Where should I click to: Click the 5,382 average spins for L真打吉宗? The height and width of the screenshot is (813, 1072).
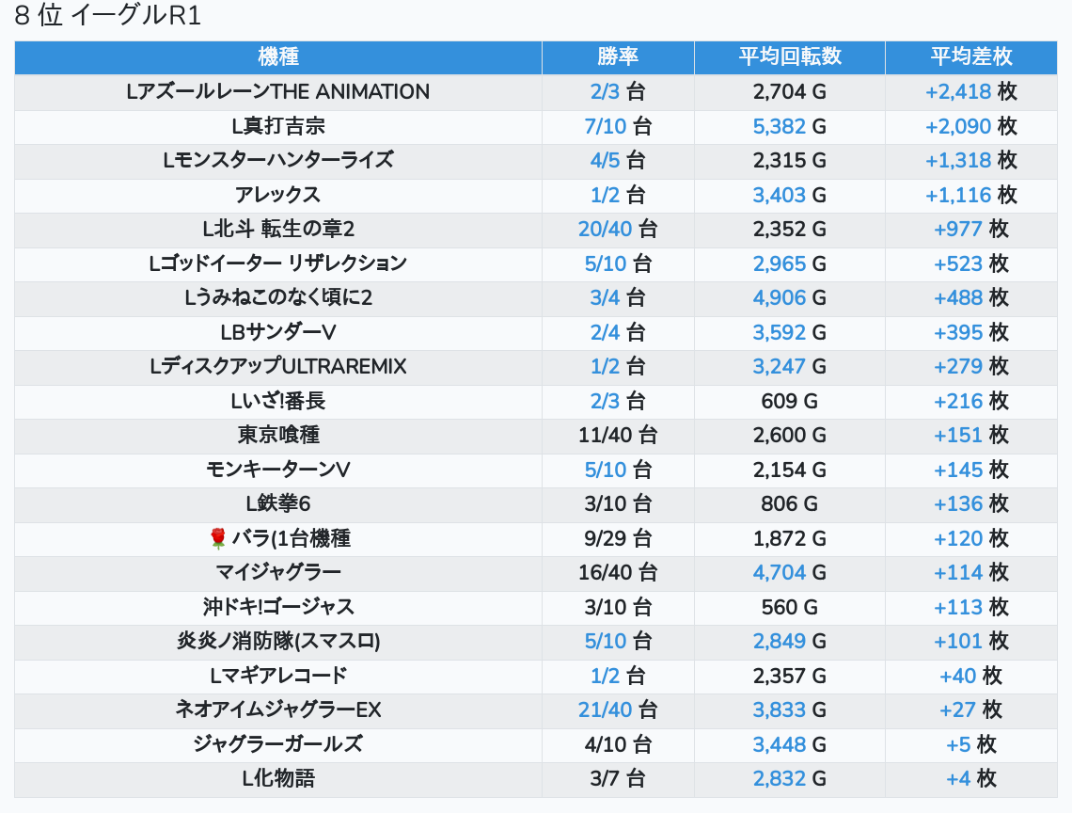coord(779,126)
